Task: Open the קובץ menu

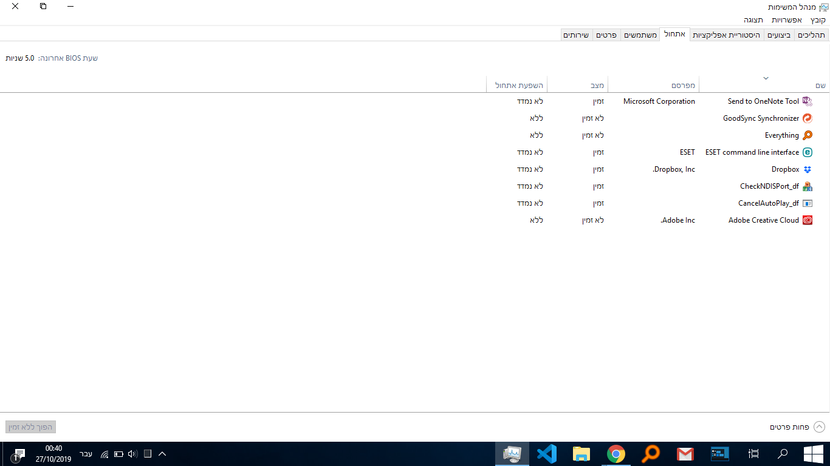Action: click(818, 20)
